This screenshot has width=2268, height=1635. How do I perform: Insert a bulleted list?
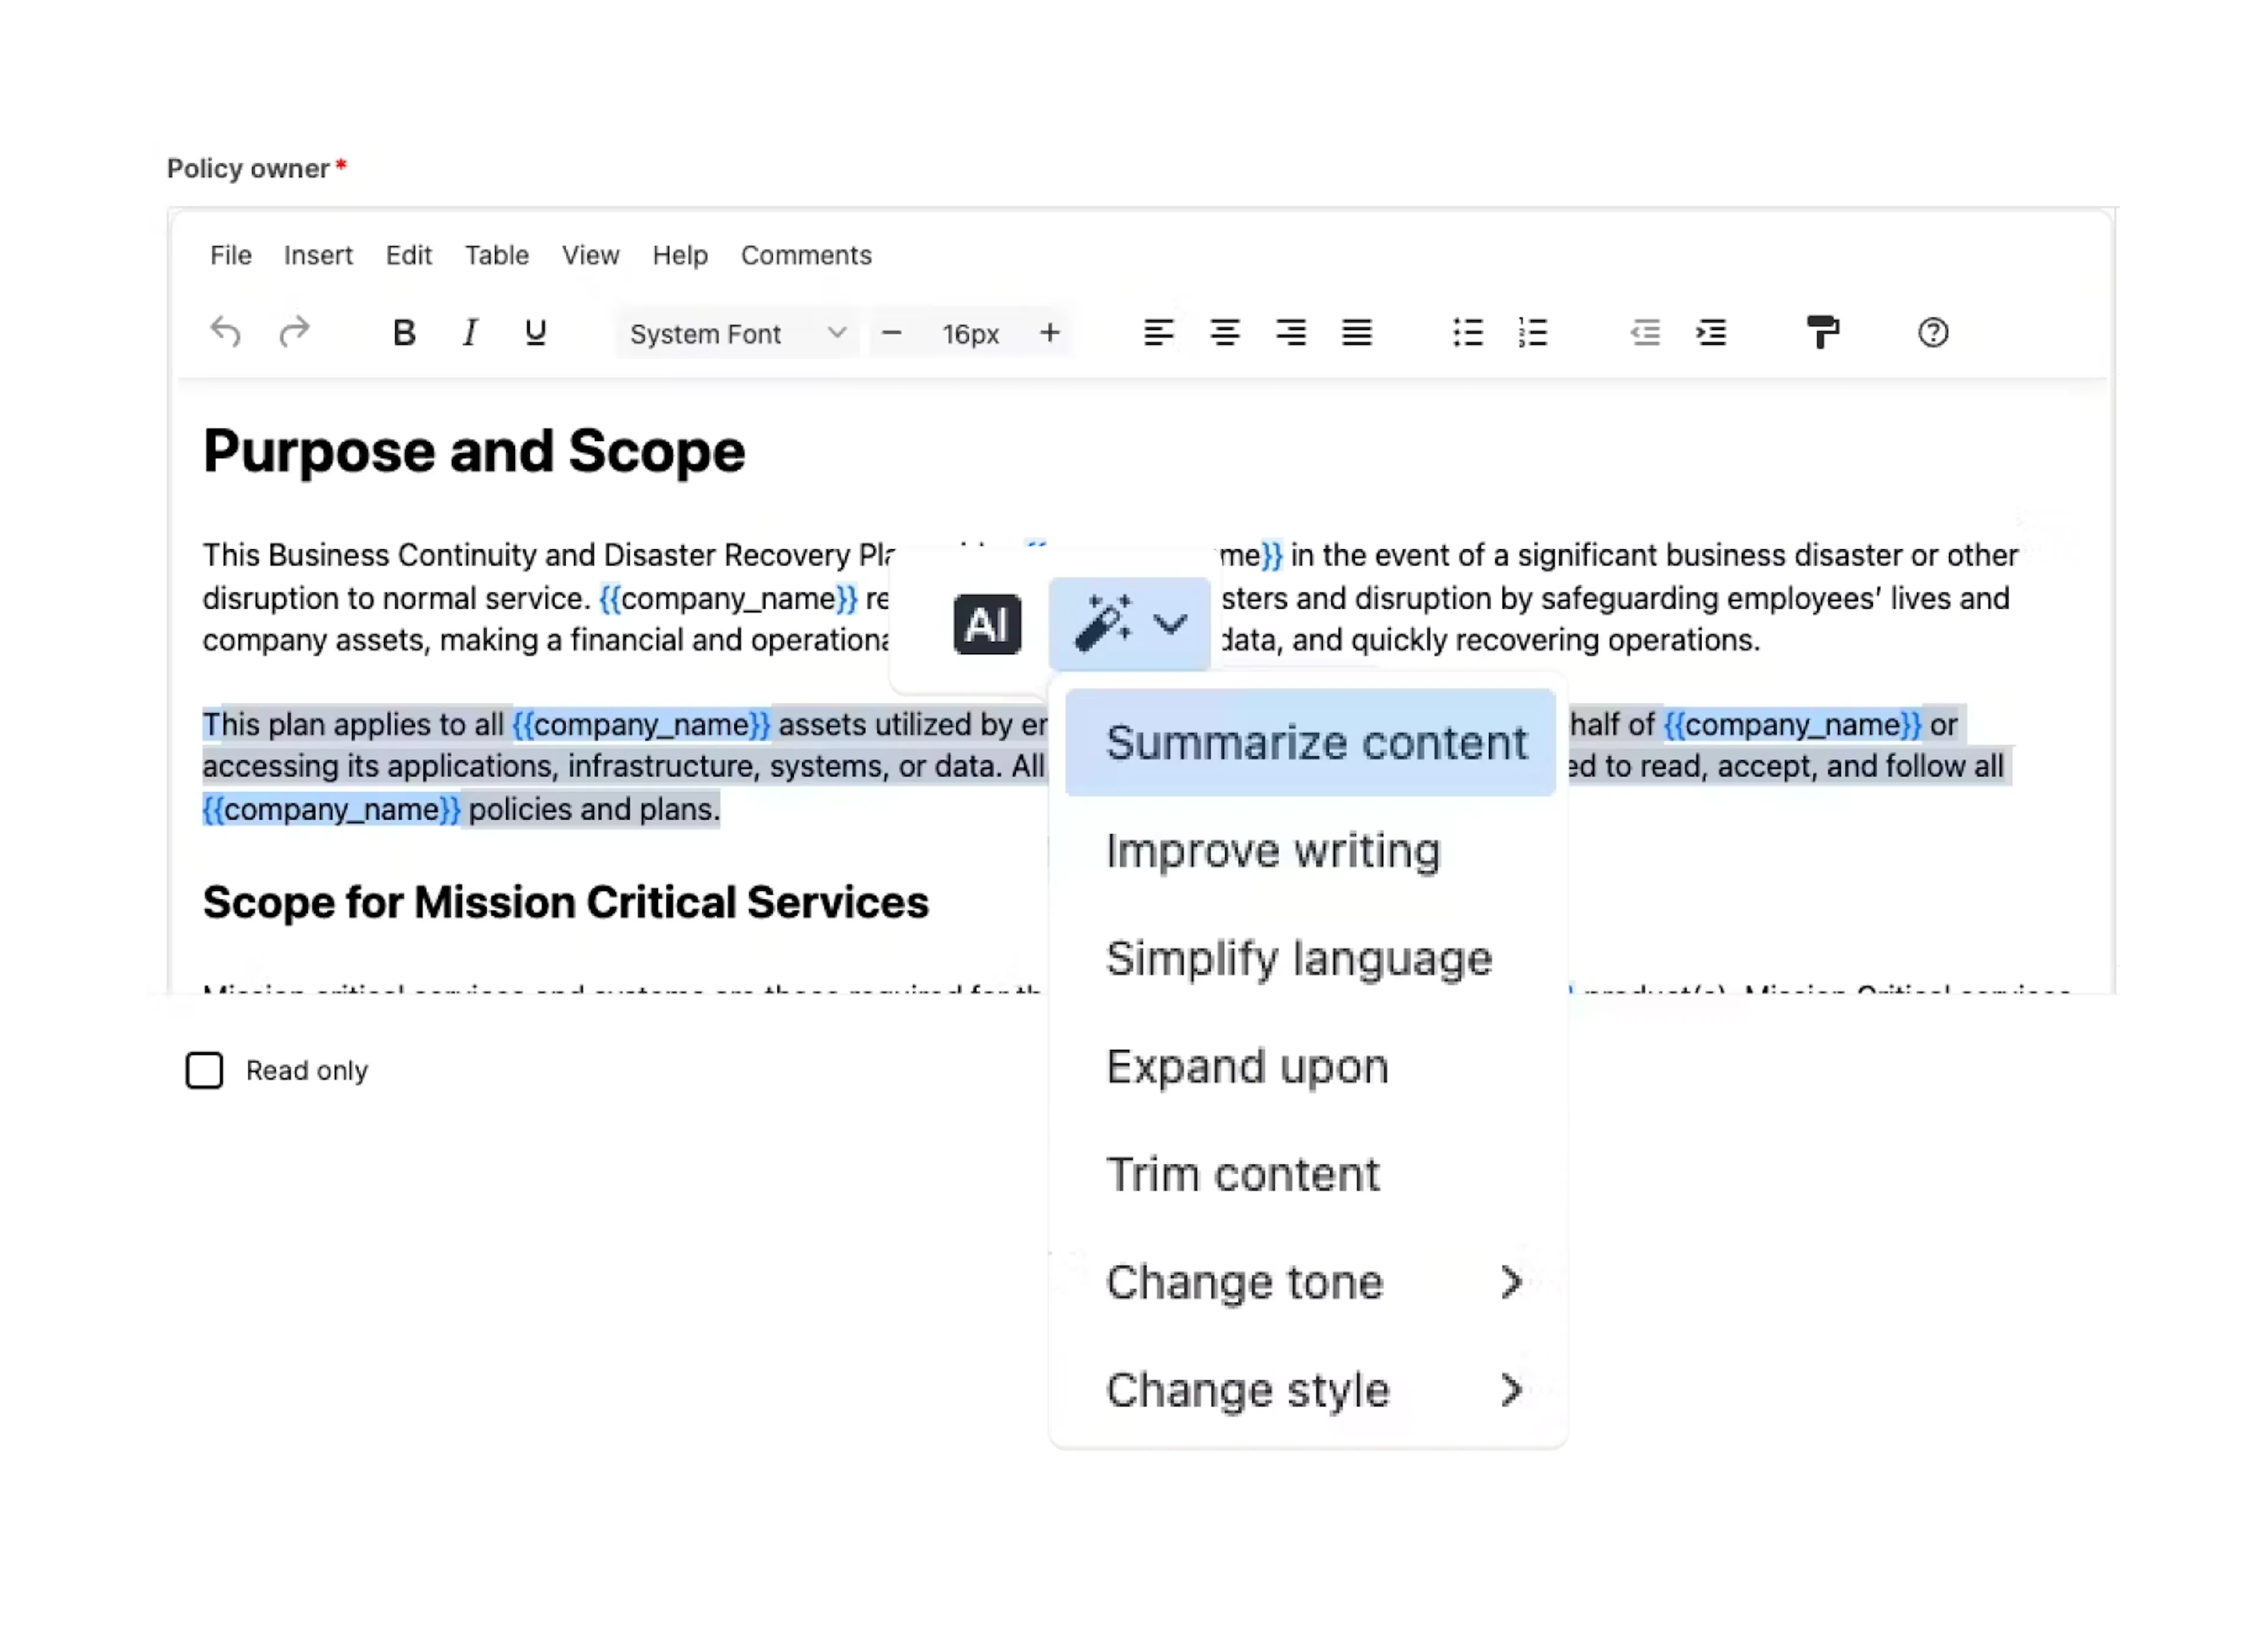click(1468, 333)
